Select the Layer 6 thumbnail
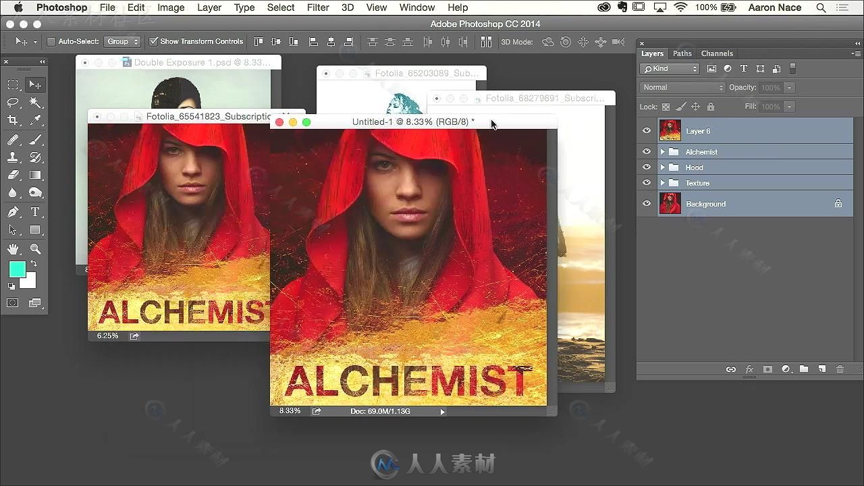 pyautogui.click(x=670, y=131)
